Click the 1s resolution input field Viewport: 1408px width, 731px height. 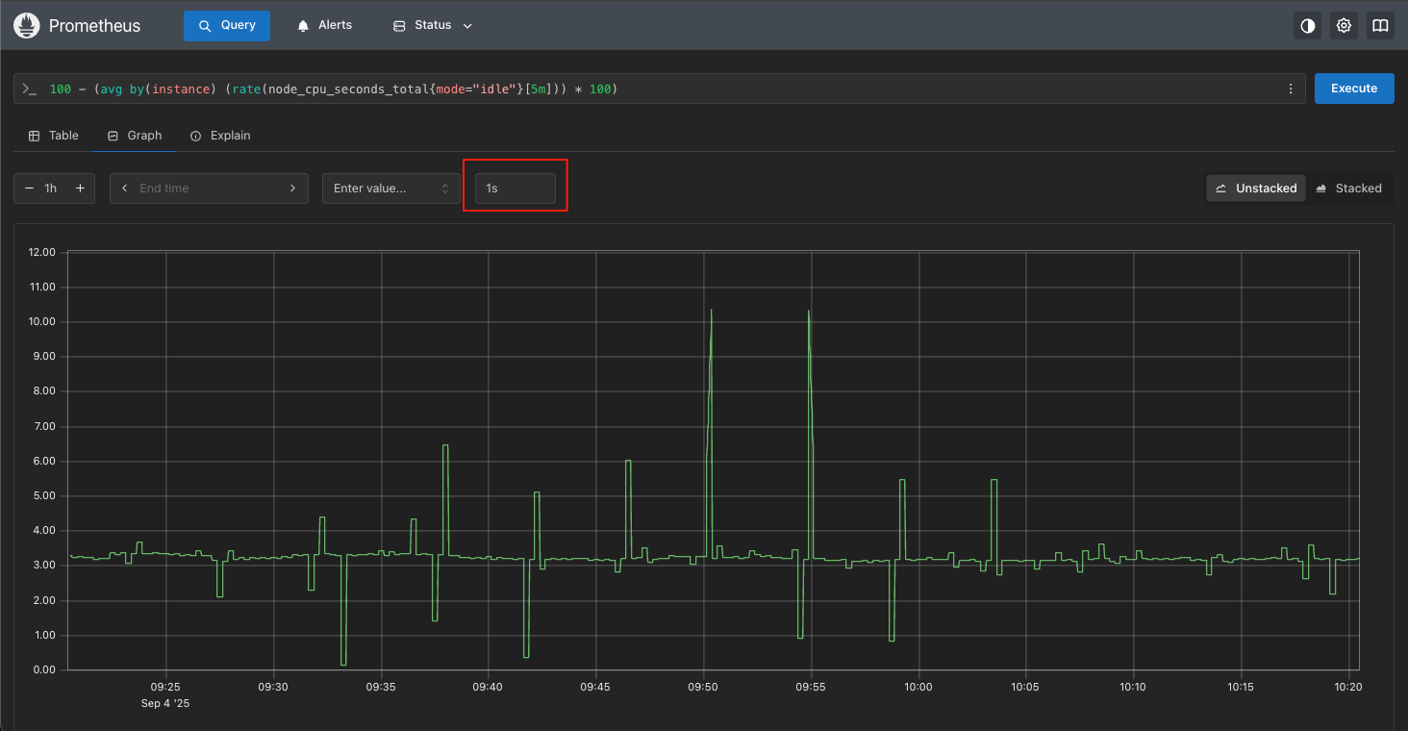515,189
